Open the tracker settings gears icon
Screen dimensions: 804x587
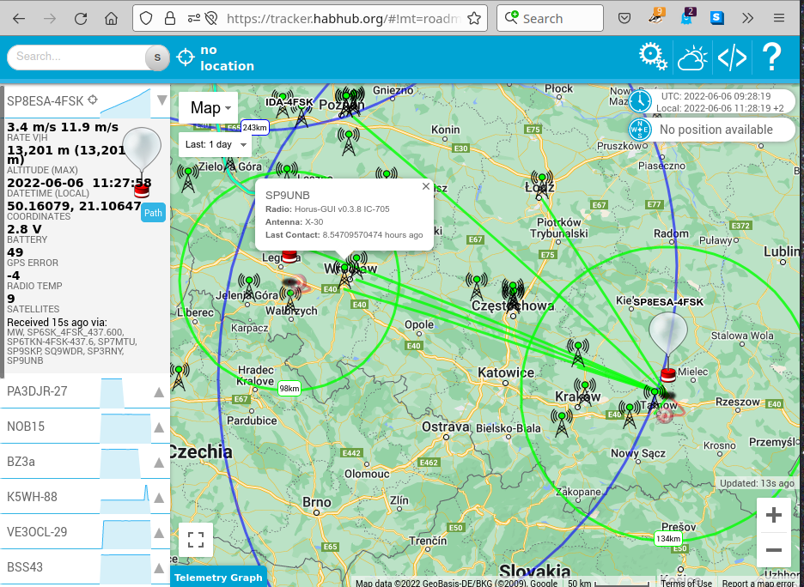[653, 57]
